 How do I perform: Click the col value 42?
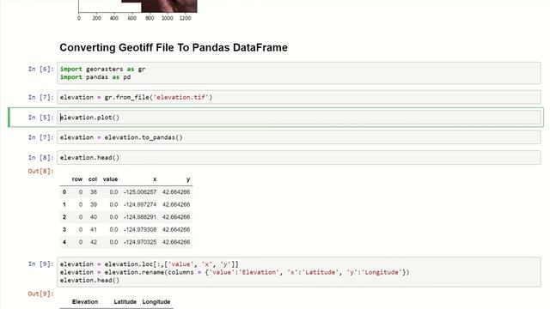94,242
